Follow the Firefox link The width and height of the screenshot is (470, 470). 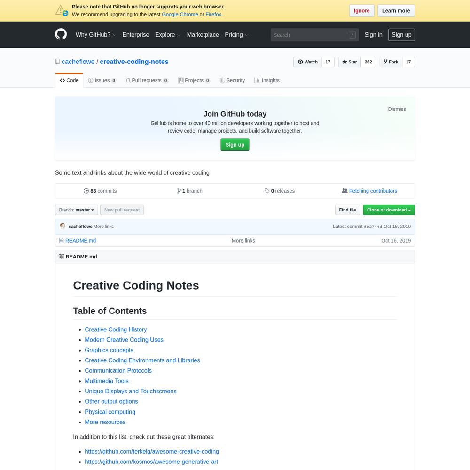tap(213, 15)
